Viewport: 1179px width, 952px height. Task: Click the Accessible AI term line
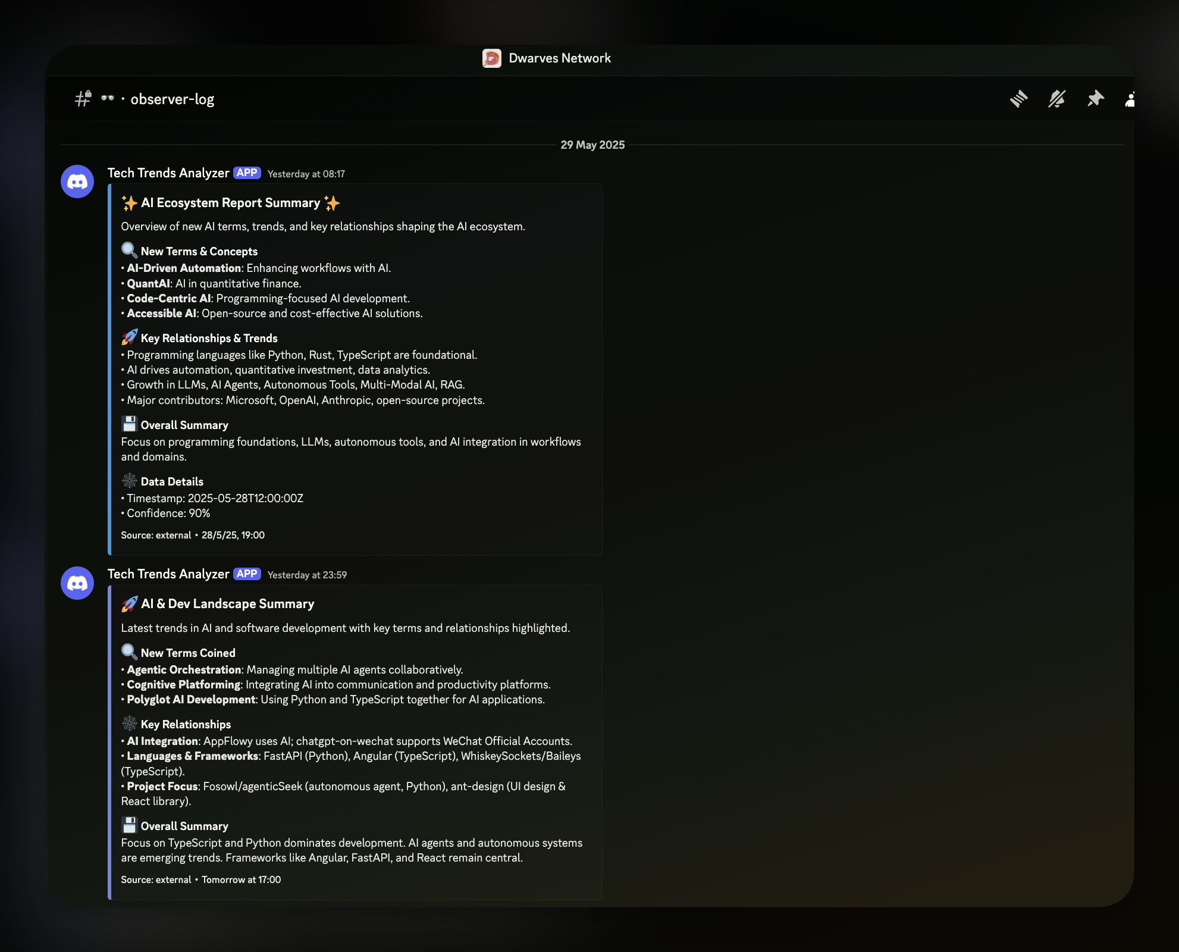272,314
